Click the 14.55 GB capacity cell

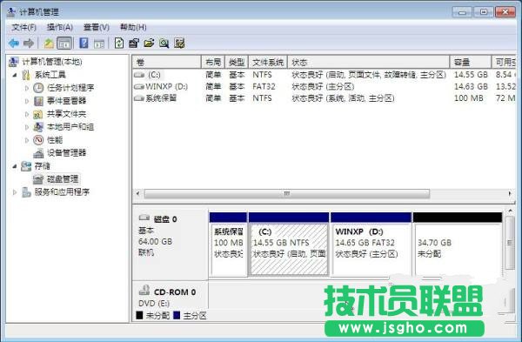pos(471,75)
